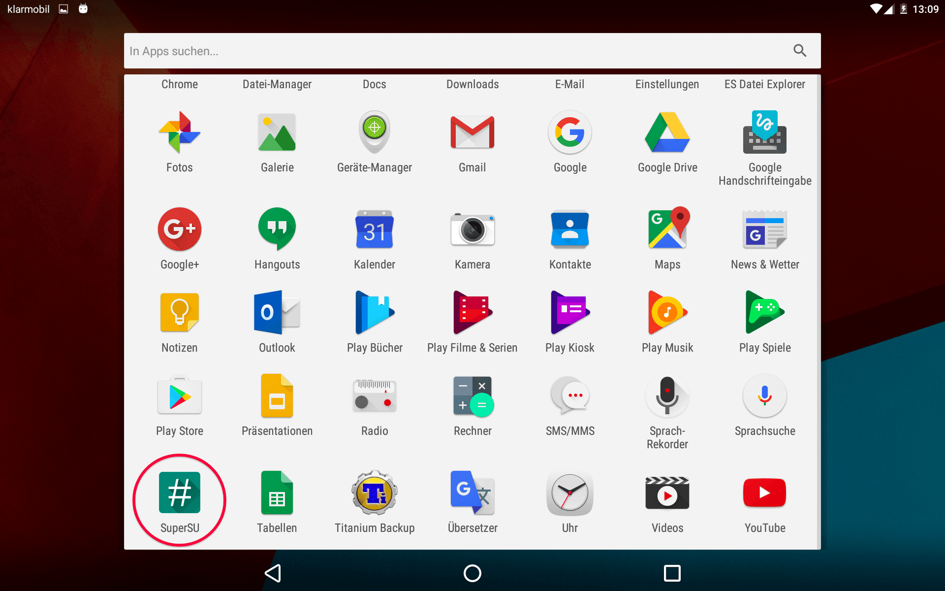Screen dimensions: 945x591
Task: Open Präsentationen app
Action: [x=277, y=396]
